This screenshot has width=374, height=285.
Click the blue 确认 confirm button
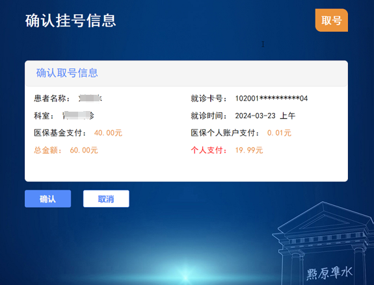(47, 199)
